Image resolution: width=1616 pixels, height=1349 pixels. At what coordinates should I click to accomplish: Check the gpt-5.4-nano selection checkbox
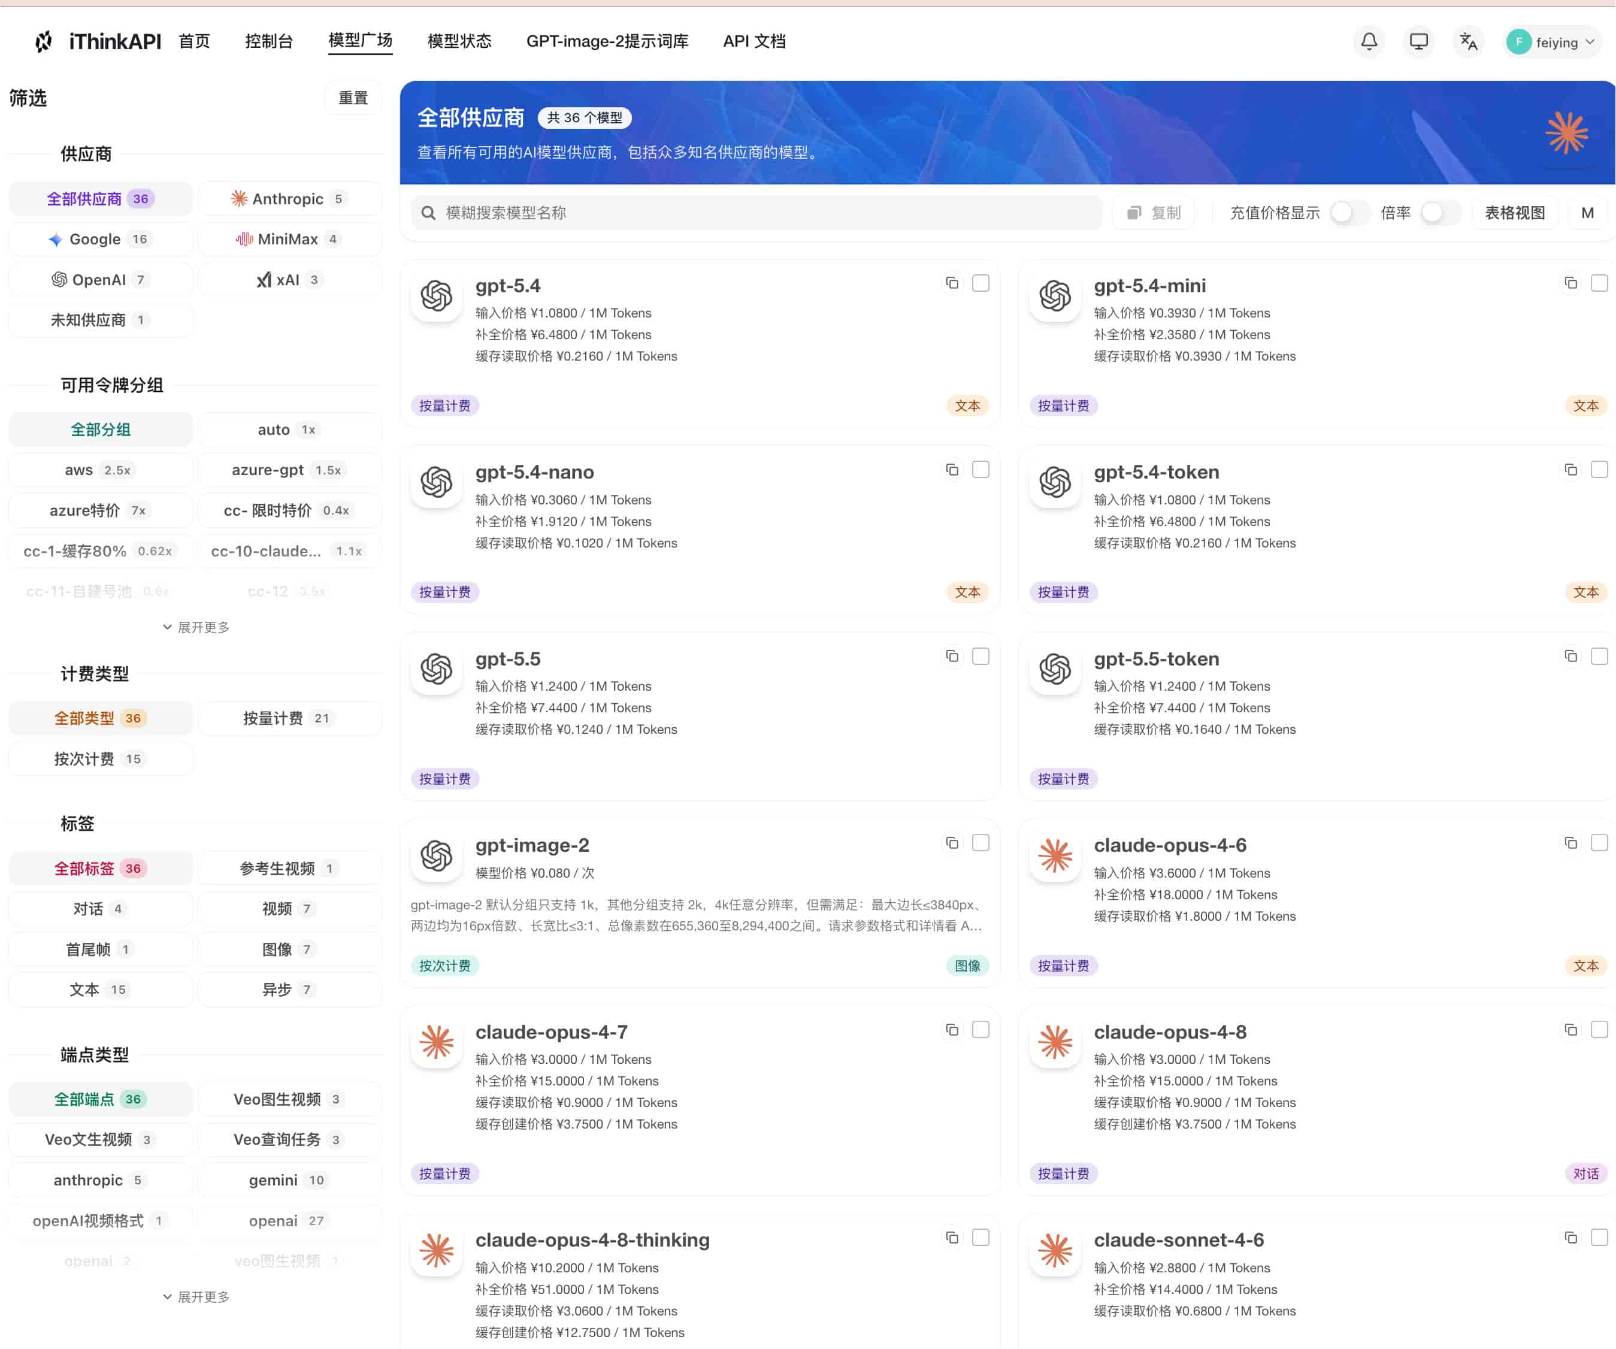[981, 470]
